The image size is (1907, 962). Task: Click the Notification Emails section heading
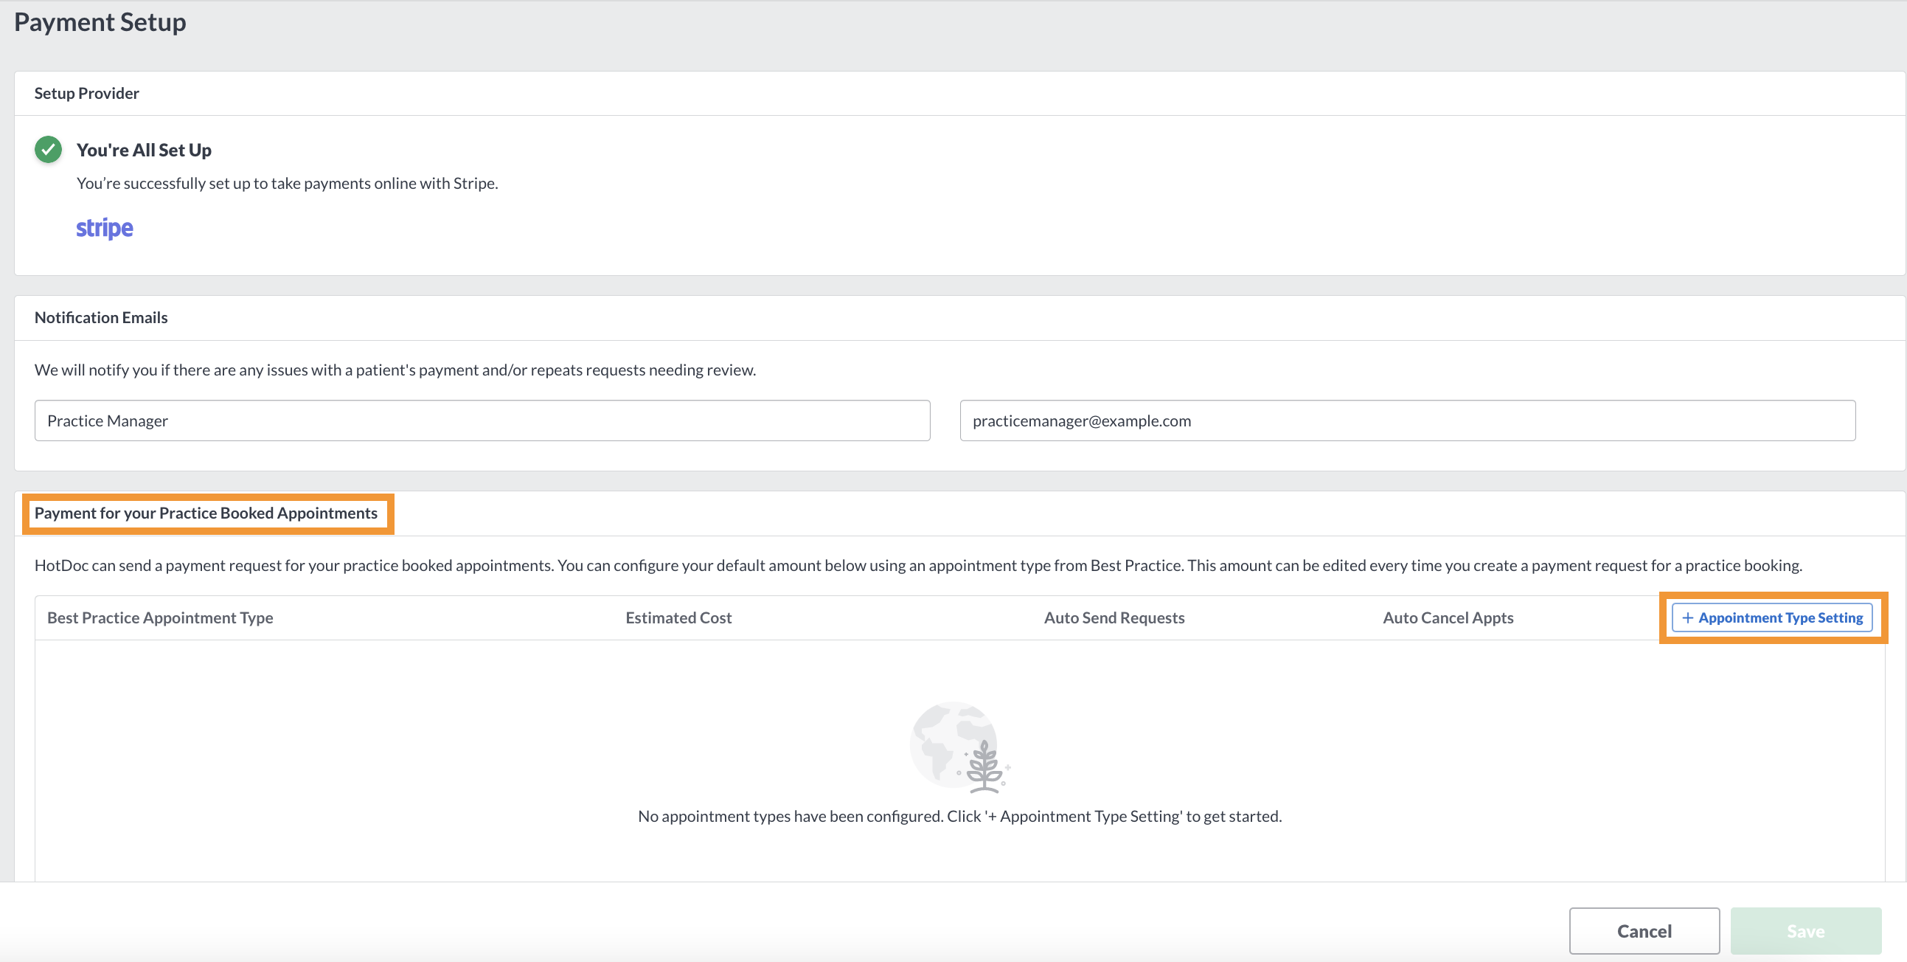point(101,318)
